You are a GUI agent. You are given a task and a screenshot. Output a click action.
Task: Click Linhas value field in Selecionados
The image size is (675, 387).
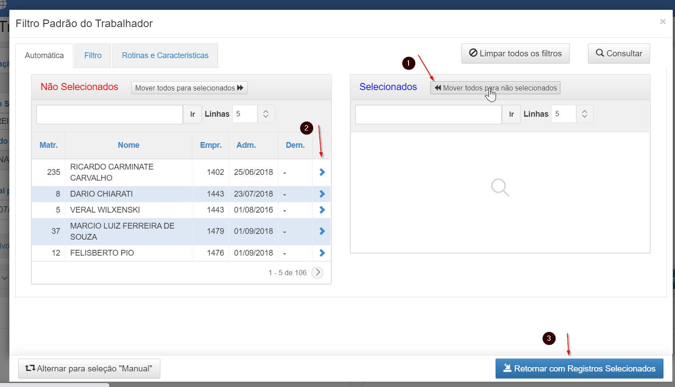tap(564, 114)
